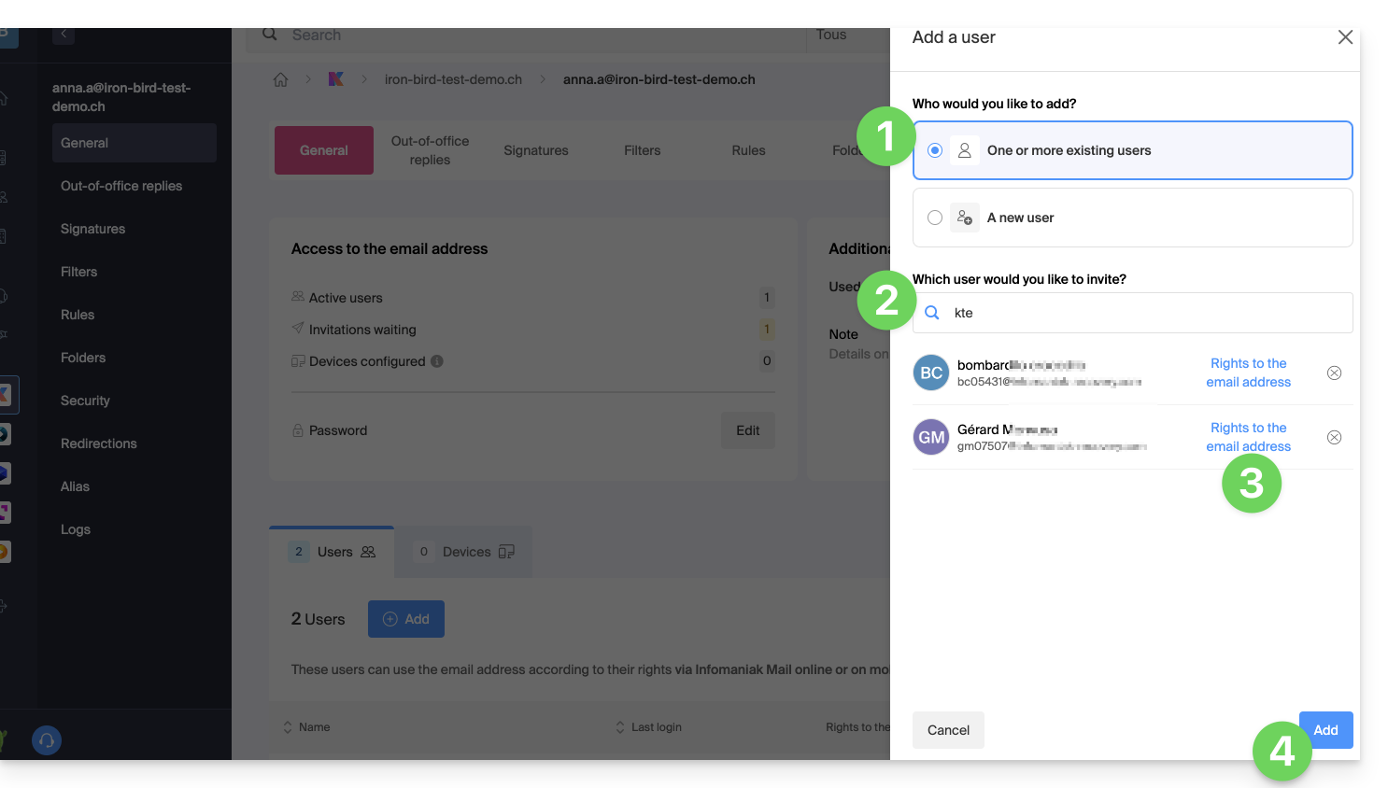Click Add button in side panel
Viewport: 1388px width, 788px height.
(1325, 730)
